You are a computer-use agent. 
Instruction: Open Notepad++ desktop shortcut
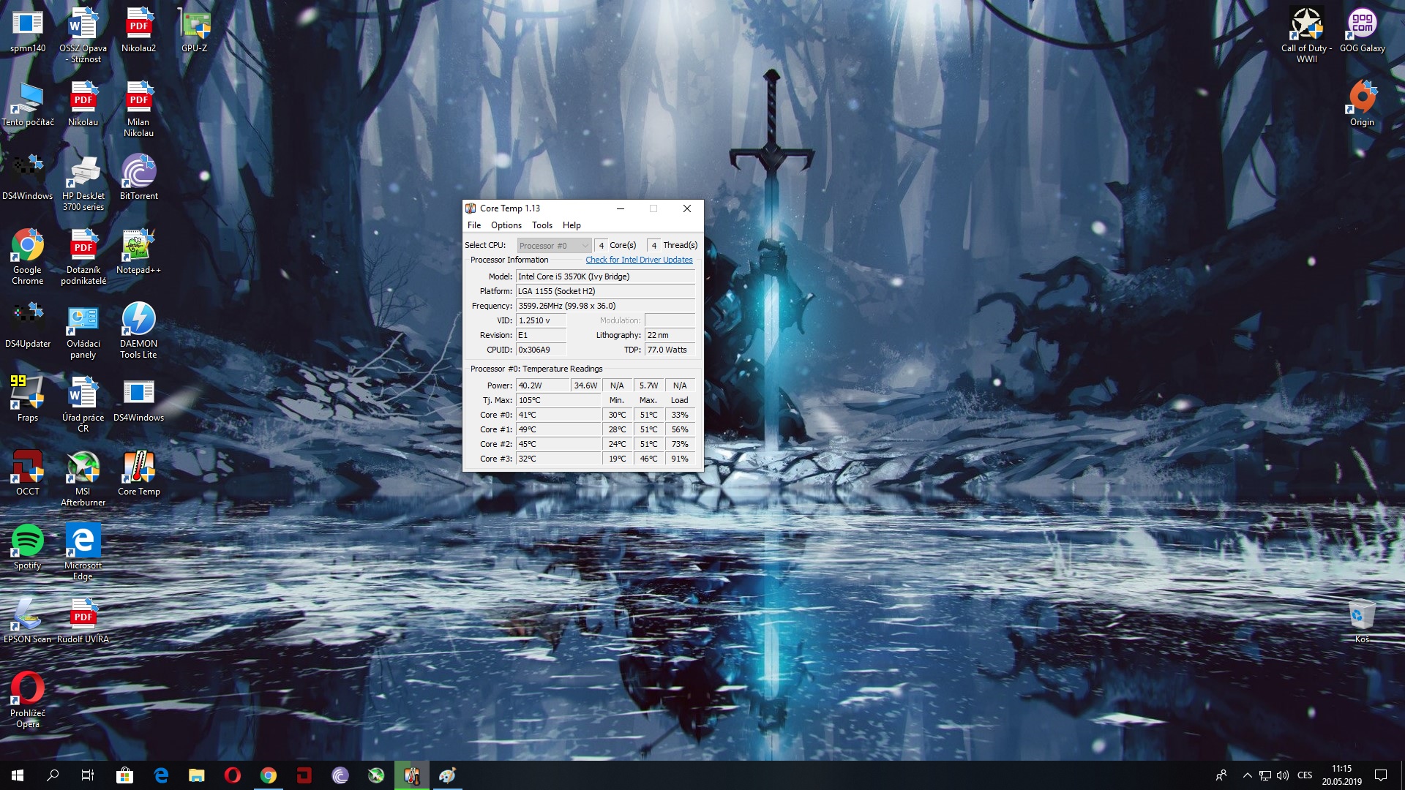[138, 251]
